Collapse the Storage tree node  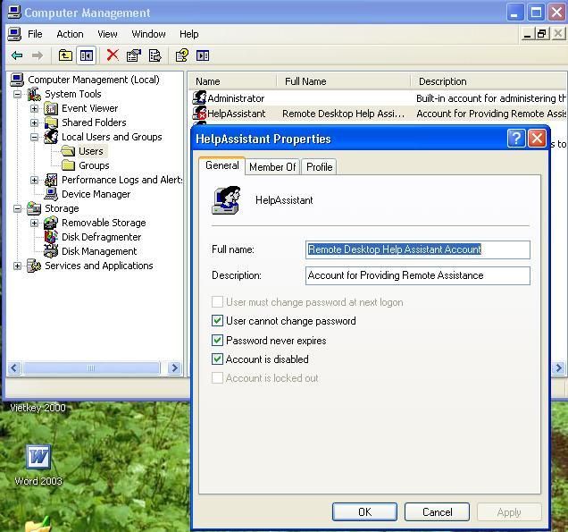click(x=18, y=208)
